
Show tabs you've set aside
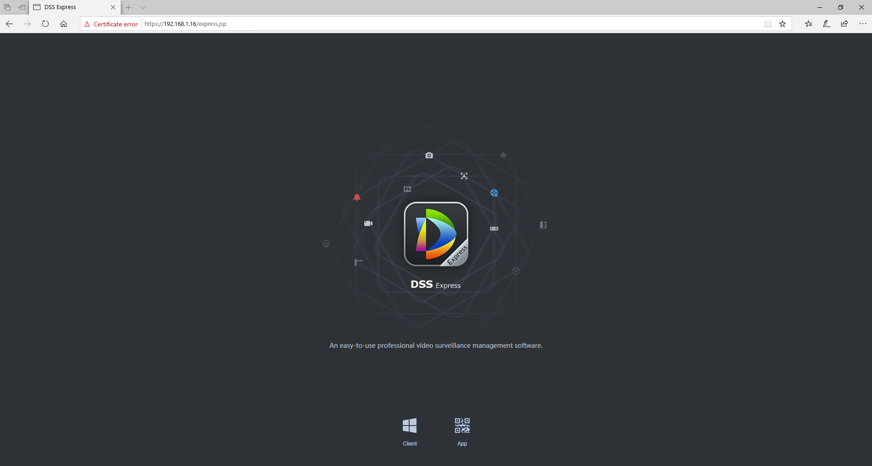coord(7,7)
